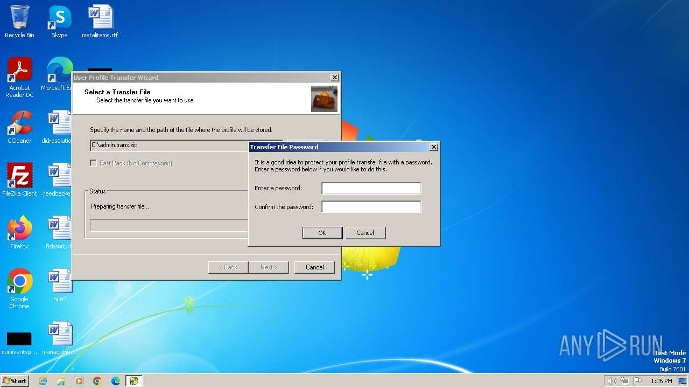
Task: Select the fishsort.rtf desktop file
Action: pyautogui.click(x=58, y=232)
